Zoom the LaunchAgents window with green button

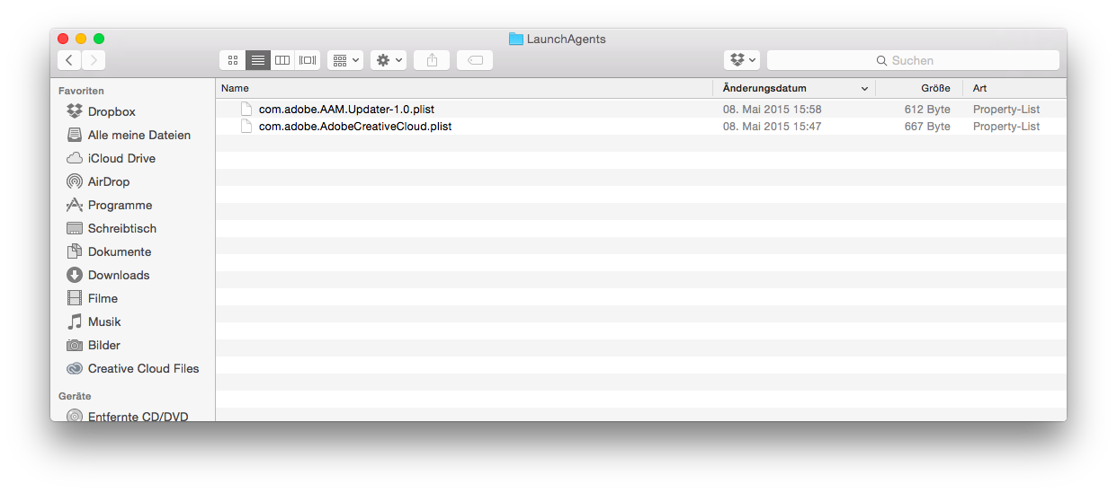[99, 39]
